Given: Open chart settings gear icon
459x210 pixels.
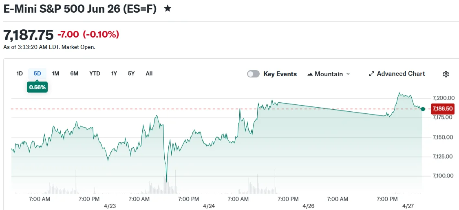Looking at the screenshot, I should (x=446, y=74).
